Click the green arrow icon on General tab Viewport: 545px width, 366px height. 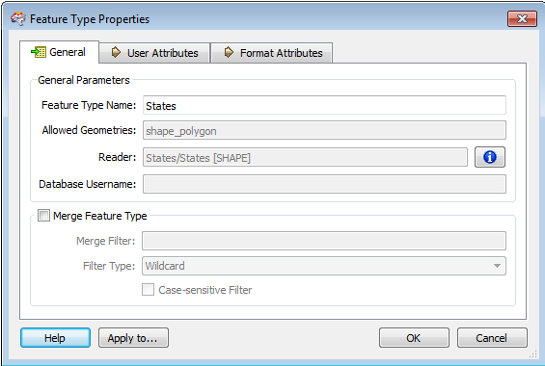(39, 52)
